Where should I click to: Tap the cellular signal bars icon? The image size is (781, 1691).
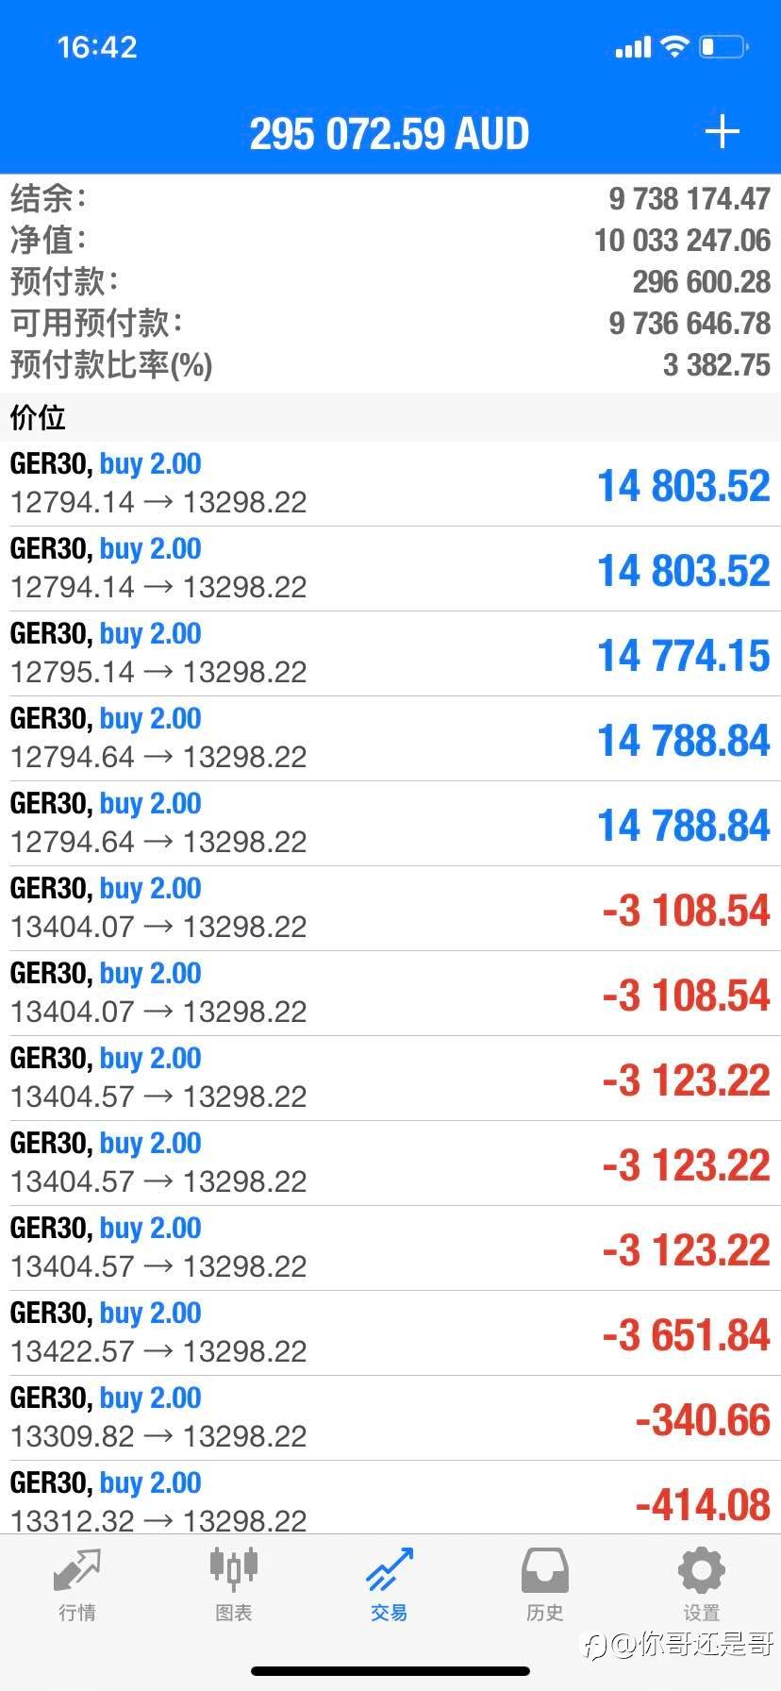click(633, 47)
